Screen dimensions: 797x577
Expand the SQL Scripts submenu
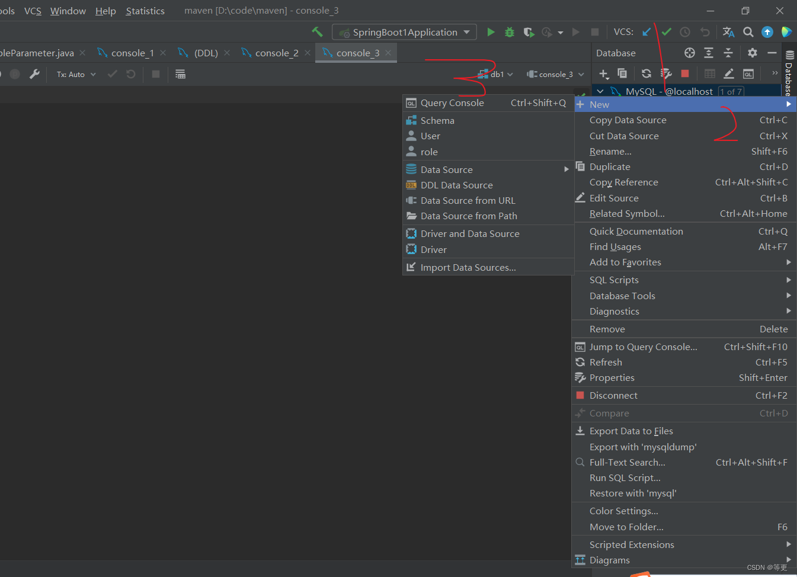point(684,280)
